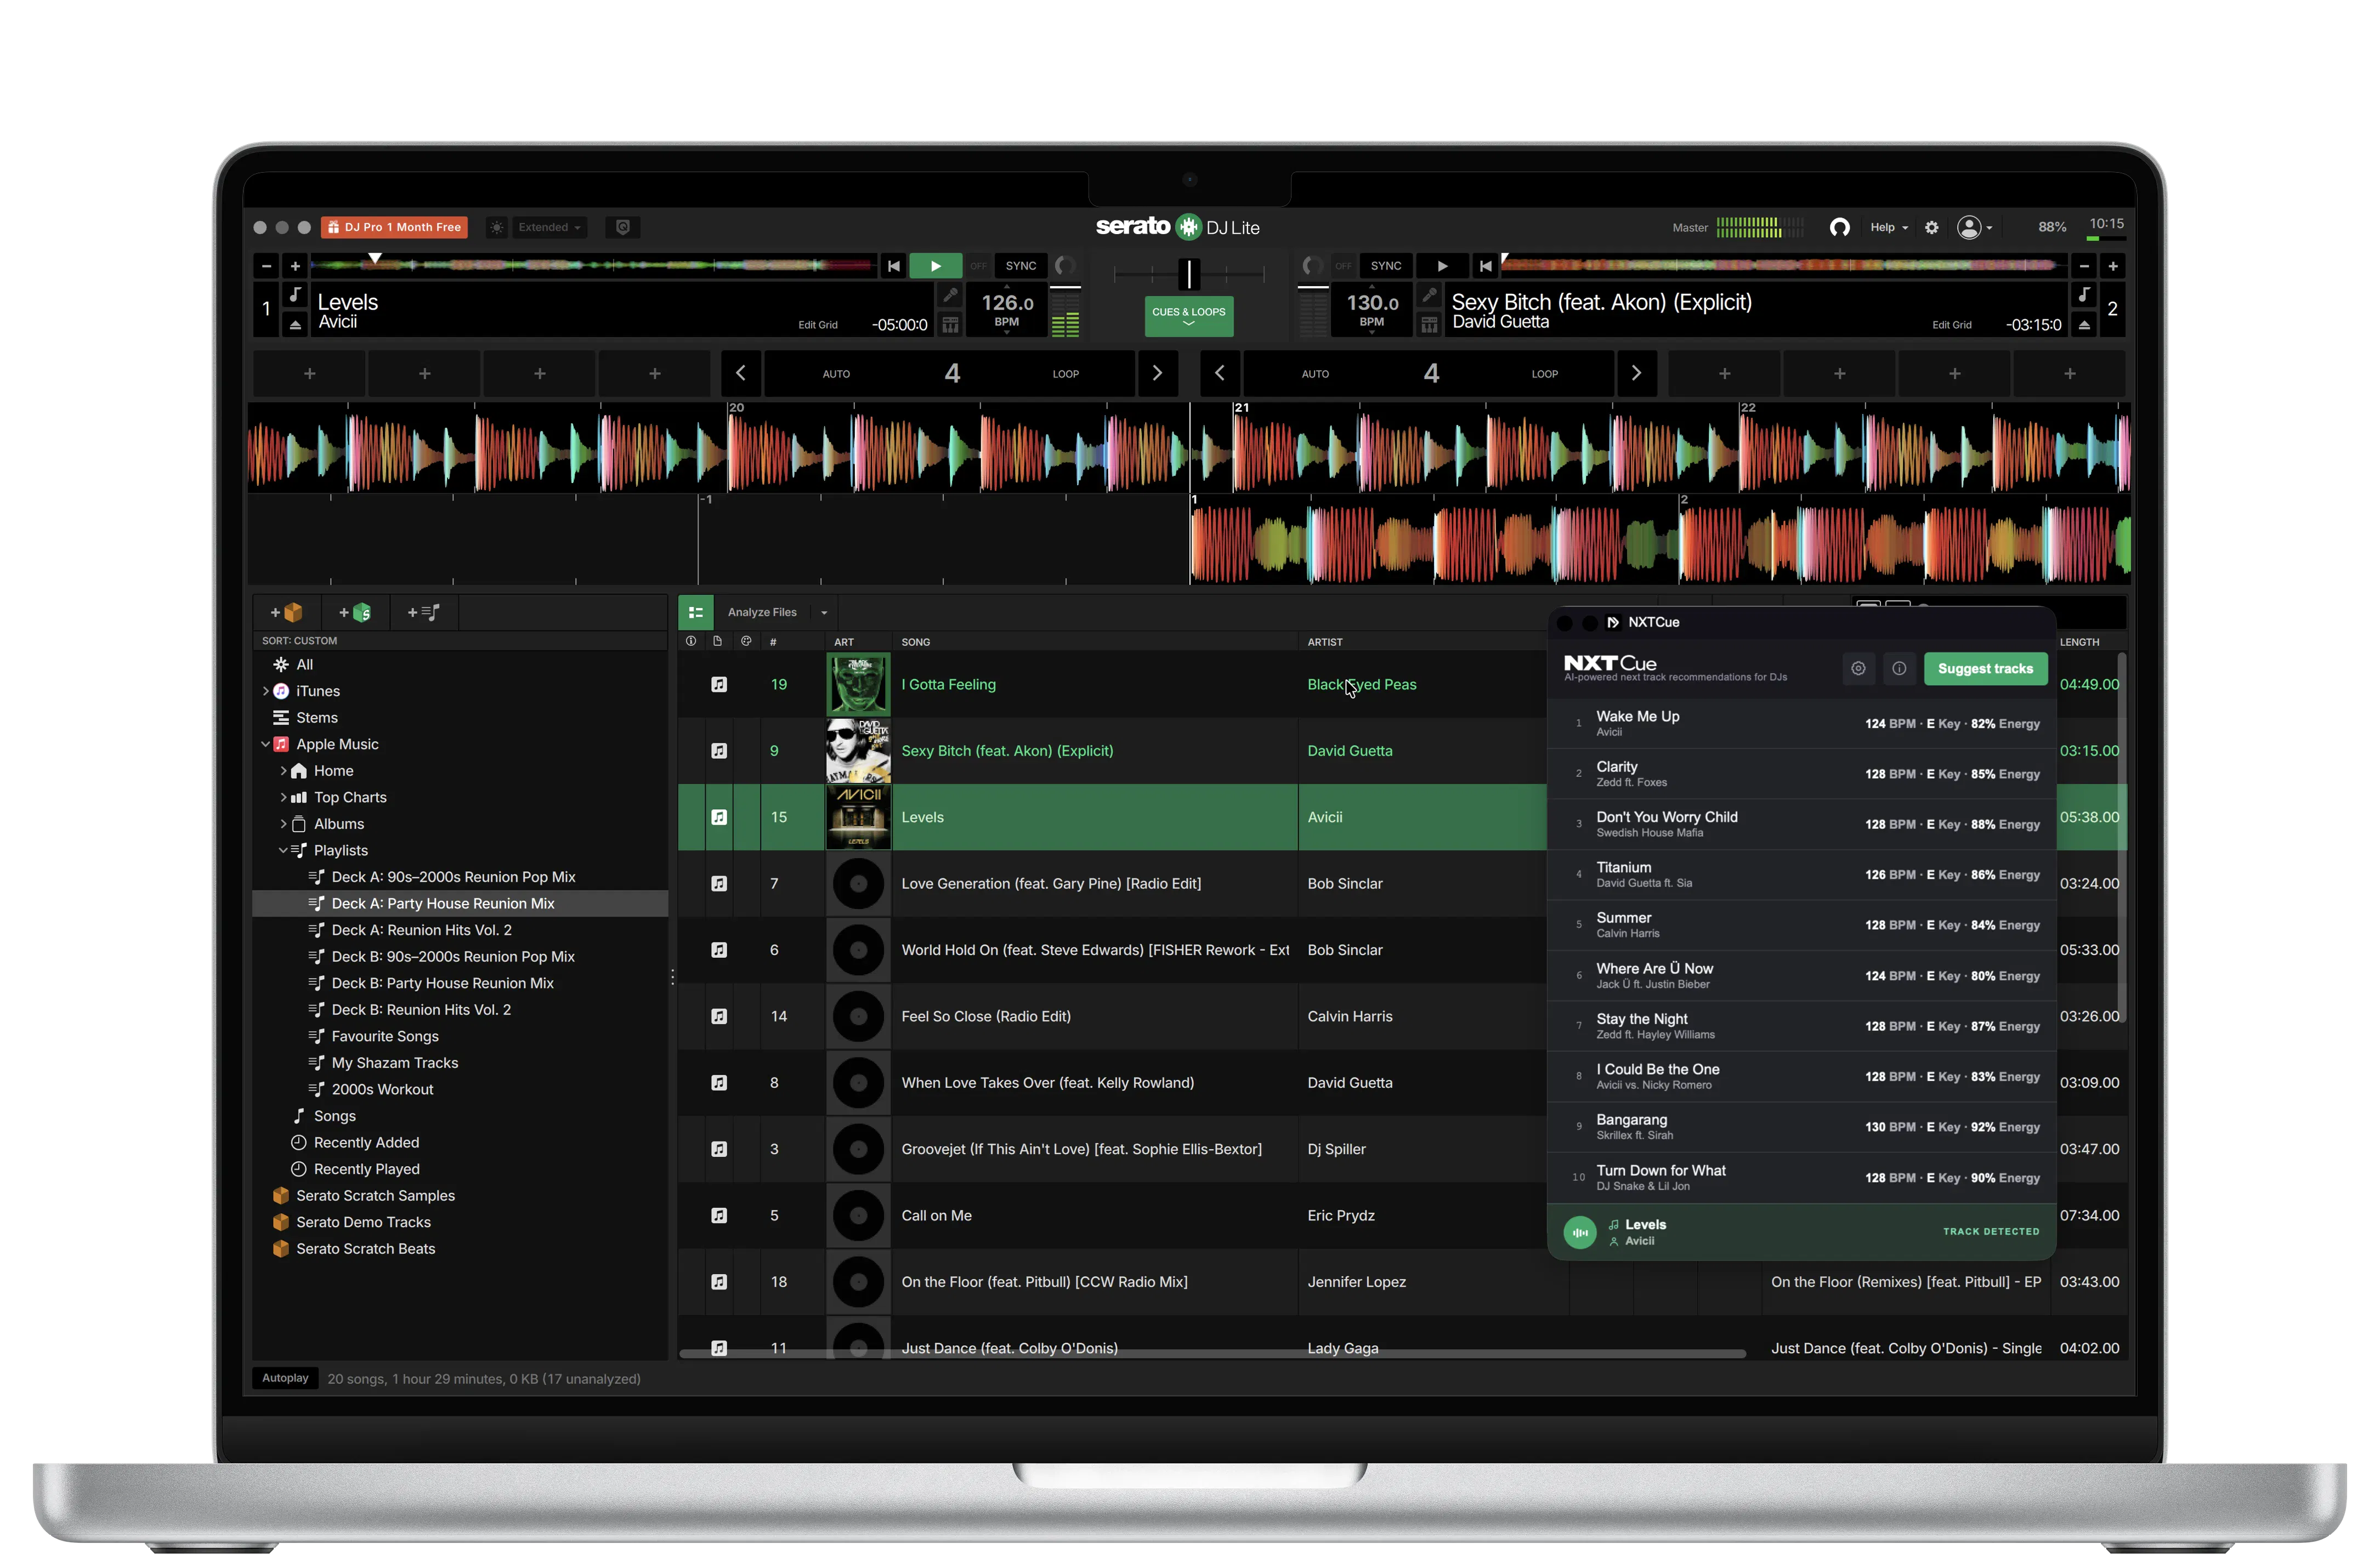Sort library by LENGTH column
This screenshot has width=2380, height=1568.
[2080, 642]
